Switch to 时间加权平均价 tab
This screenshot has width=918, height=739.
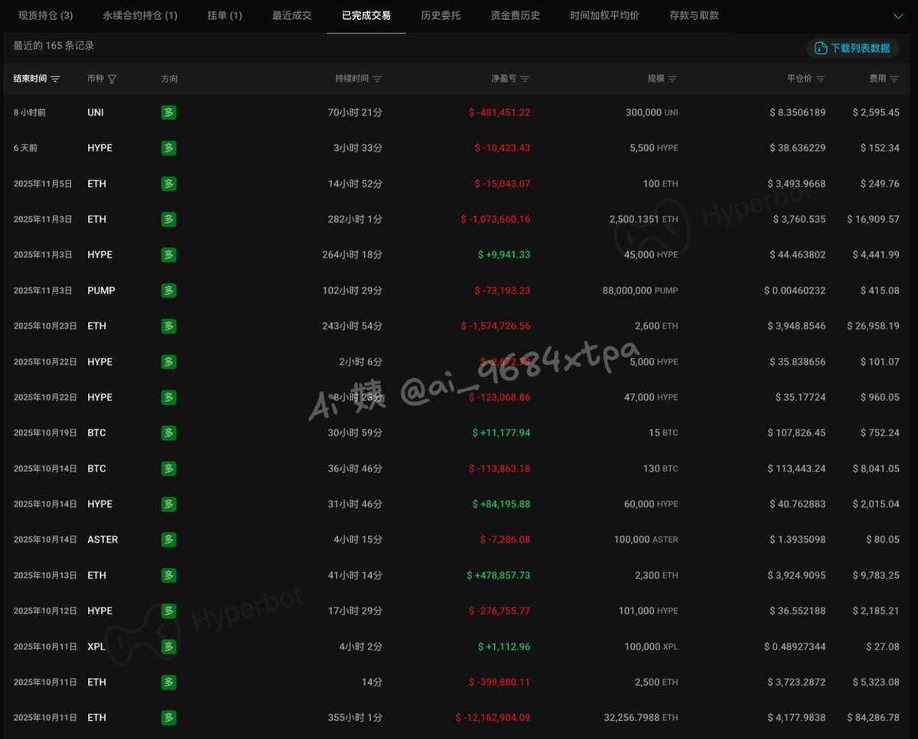[x=604, y=16]
